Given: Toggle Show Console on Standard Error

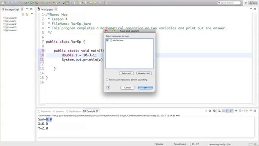Looking at the screenshot, I should tap(231, 111).
